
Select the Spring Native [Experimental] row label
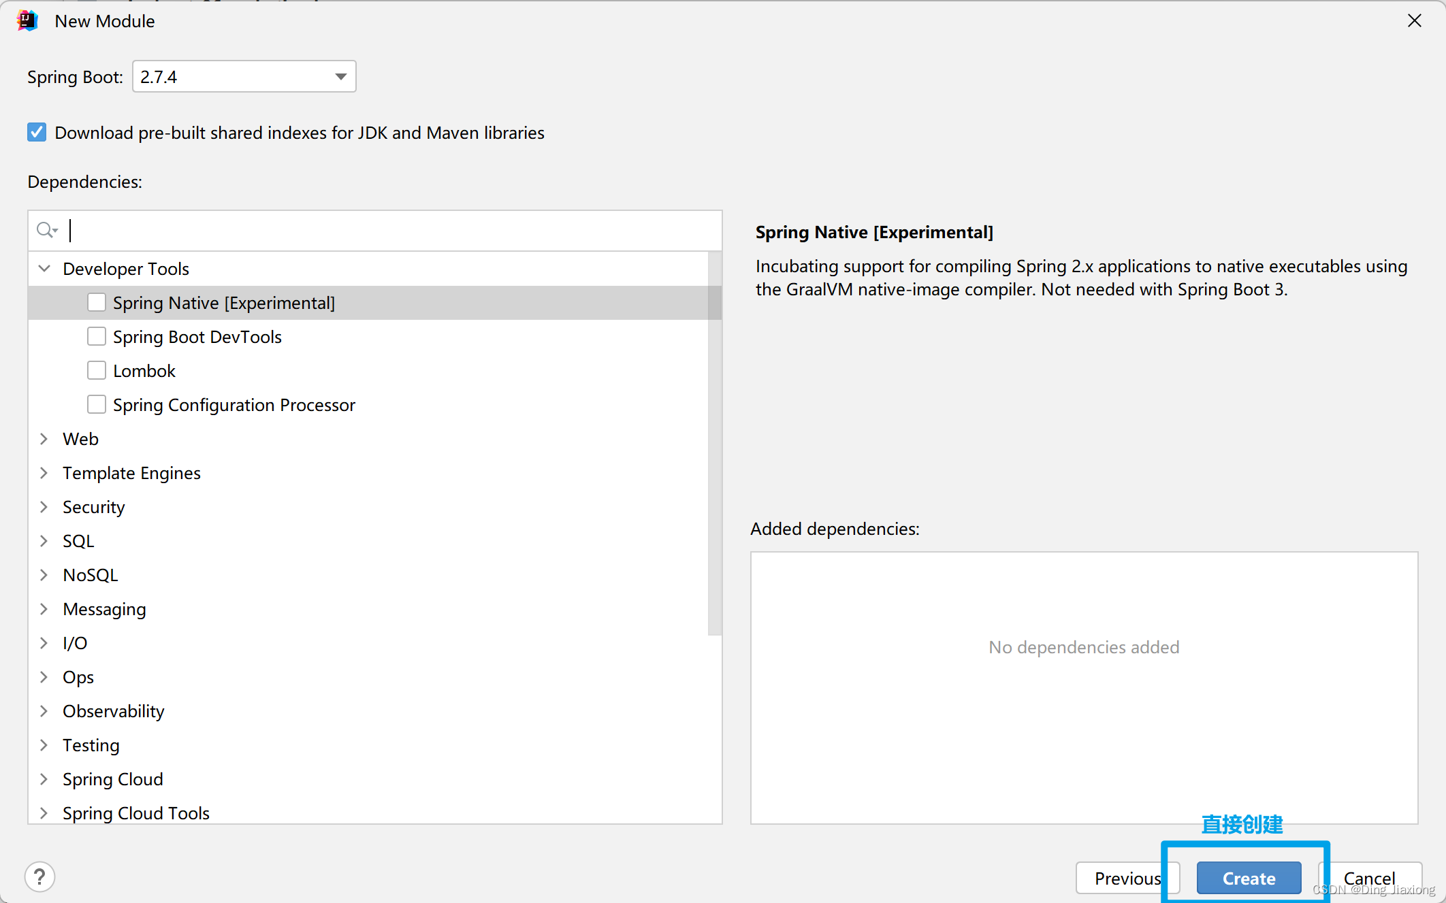(224, 303)
